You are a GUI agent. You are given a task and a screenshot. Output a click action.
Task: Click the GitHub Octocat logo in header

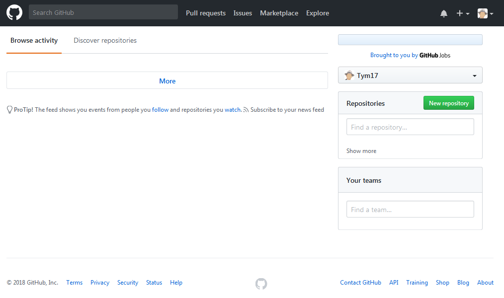tap(14, 13)
